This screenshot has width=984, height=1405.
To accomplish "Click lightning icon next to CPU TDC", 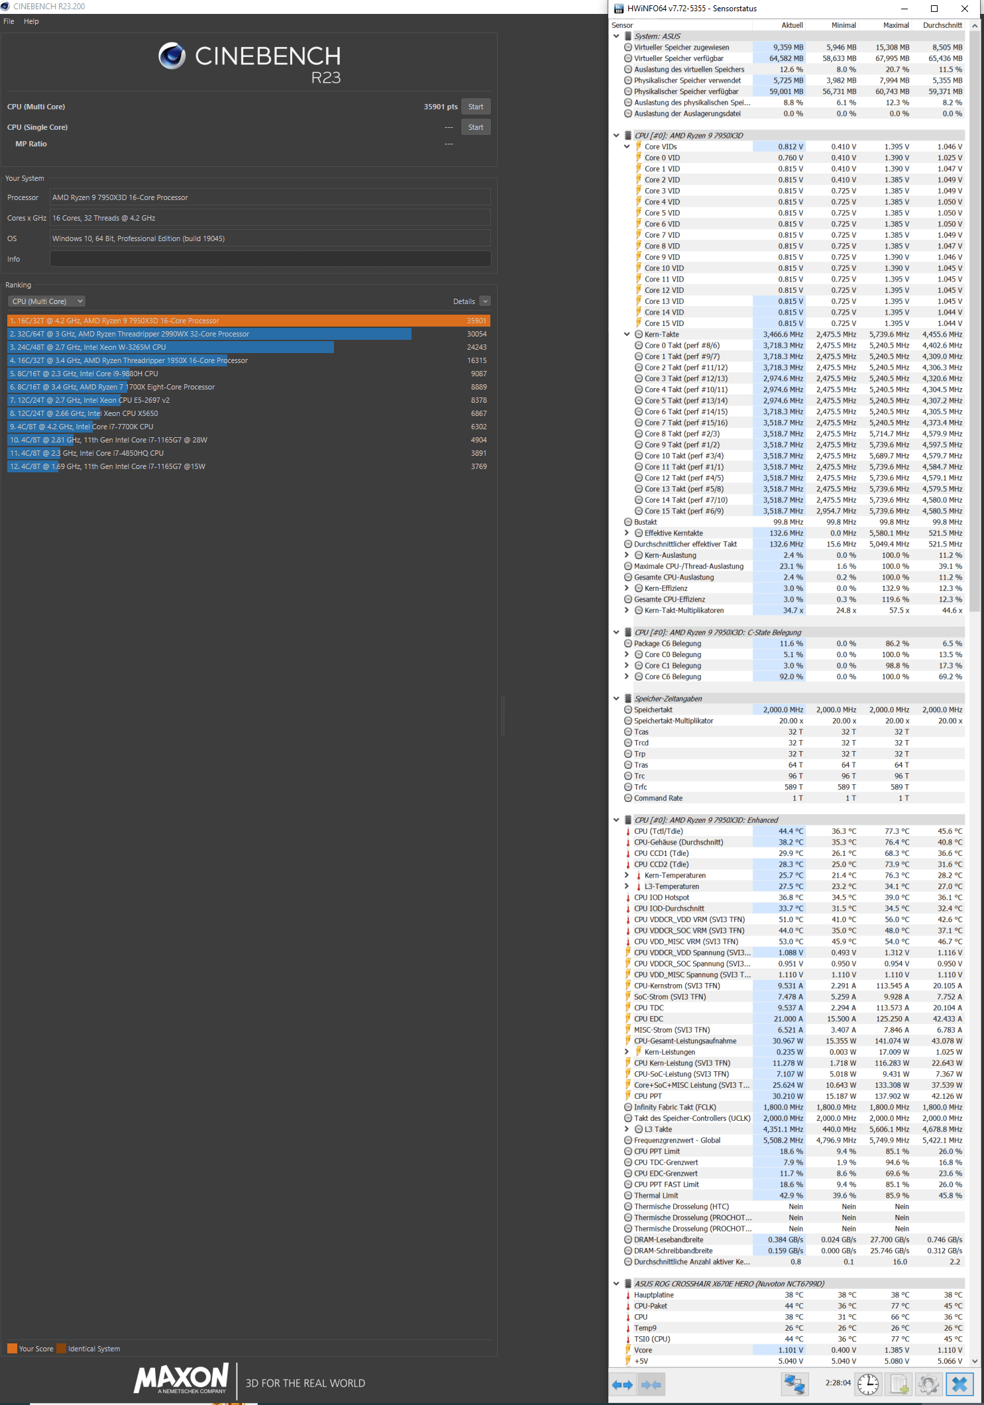I will click(x=628, y=1008).
